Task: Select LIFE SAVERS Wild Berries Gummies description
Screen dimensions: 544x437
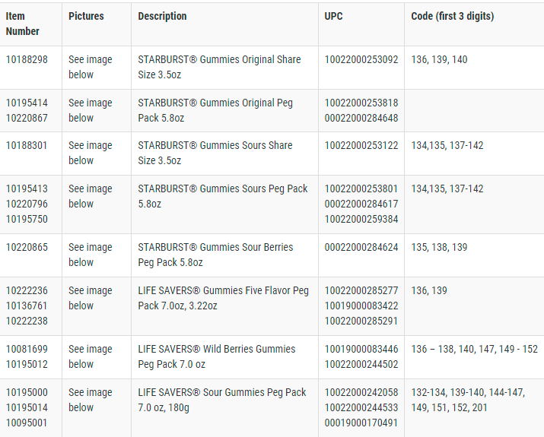Action: 217,356
